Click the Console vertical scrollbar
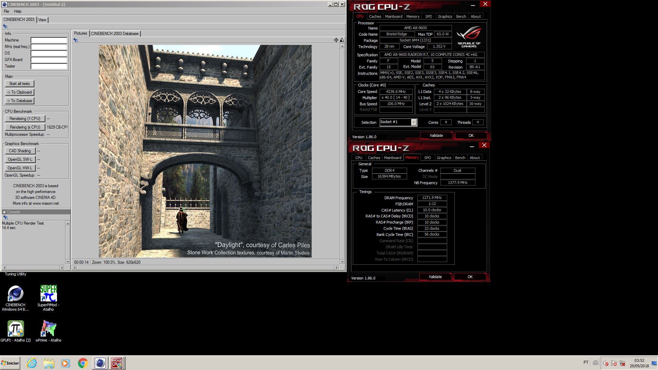 (68, 242)
